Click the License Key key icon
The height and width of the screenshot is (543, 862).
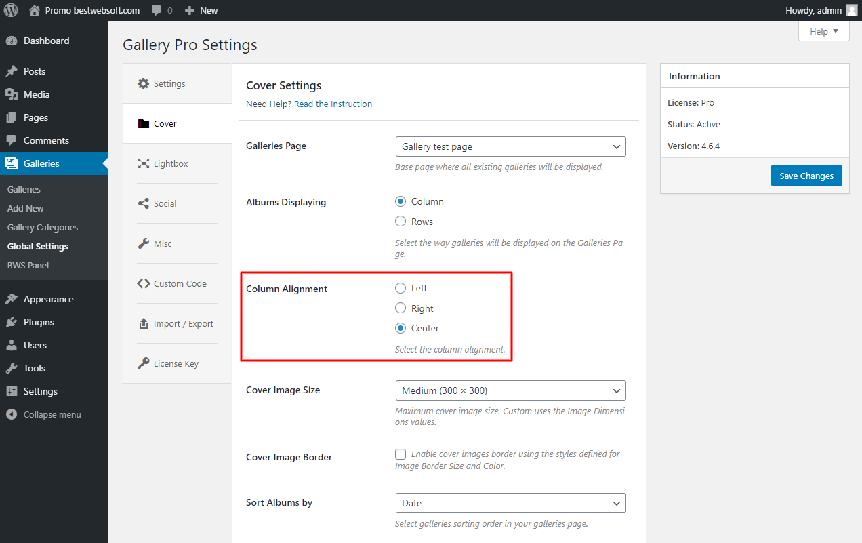[x=143, y=363]
